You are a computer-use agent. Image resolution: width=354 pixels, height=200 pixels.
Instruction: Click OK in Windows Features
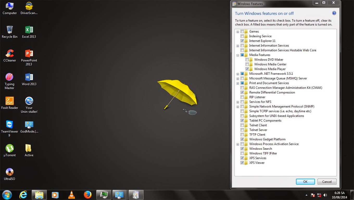(x=305, y=182)
